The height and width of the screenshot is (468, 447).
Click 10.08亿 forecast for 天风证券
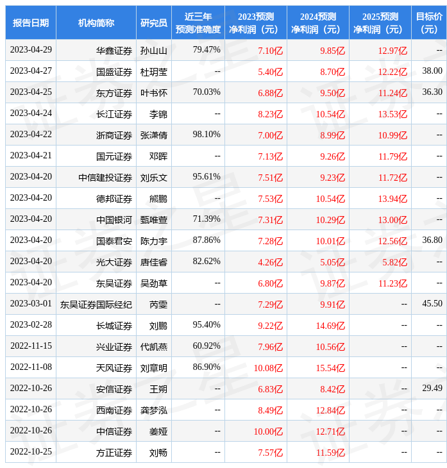(x=268, y=369)
